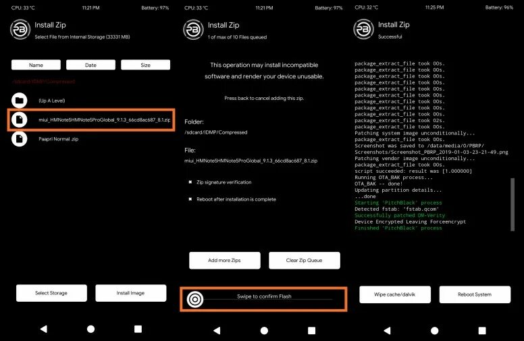
Task: Click 'Device Encrypted Leaving Forceencrypt' log line
Action: [410, 221]
